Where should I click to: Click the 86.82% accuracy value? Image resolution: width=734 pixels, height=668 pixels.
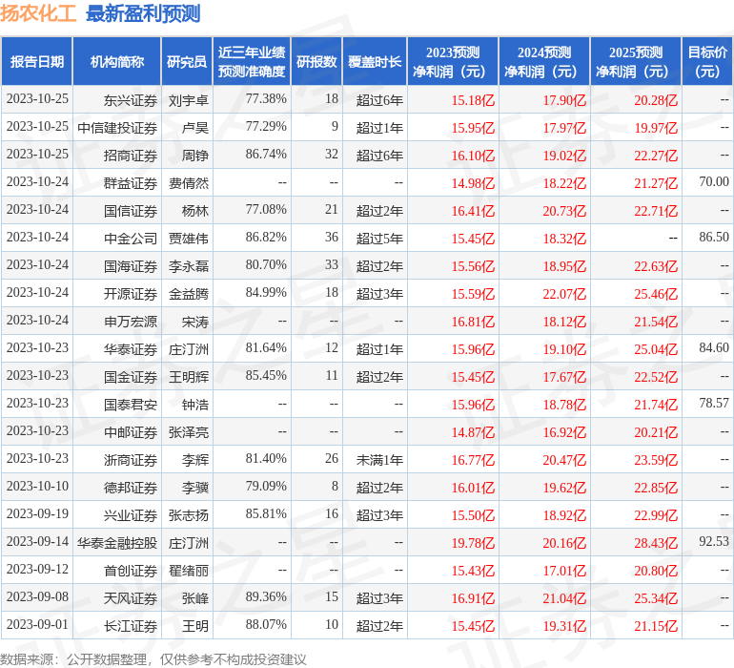coord(266,237)
